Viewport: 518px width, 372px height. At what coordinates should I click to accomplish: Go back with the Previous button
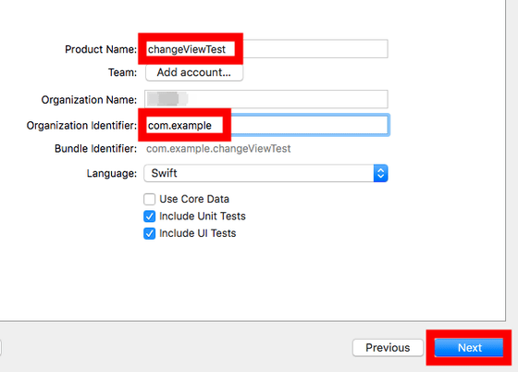coord(388,348)
